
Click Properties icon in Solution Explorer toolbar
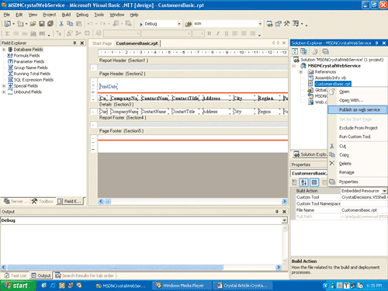point(326,51)
